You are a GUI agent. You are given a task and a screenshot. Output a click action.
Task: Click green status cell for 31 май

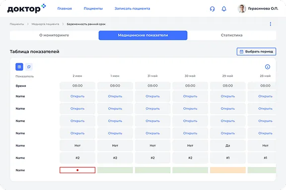[152, 170]
